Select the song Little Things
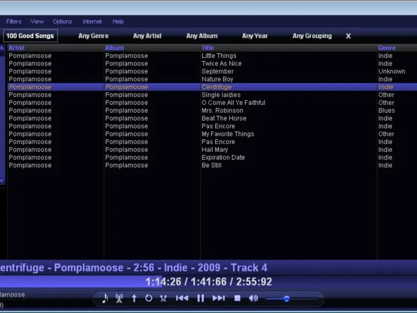Screen dimensions: 417x313 pos(219,56)
